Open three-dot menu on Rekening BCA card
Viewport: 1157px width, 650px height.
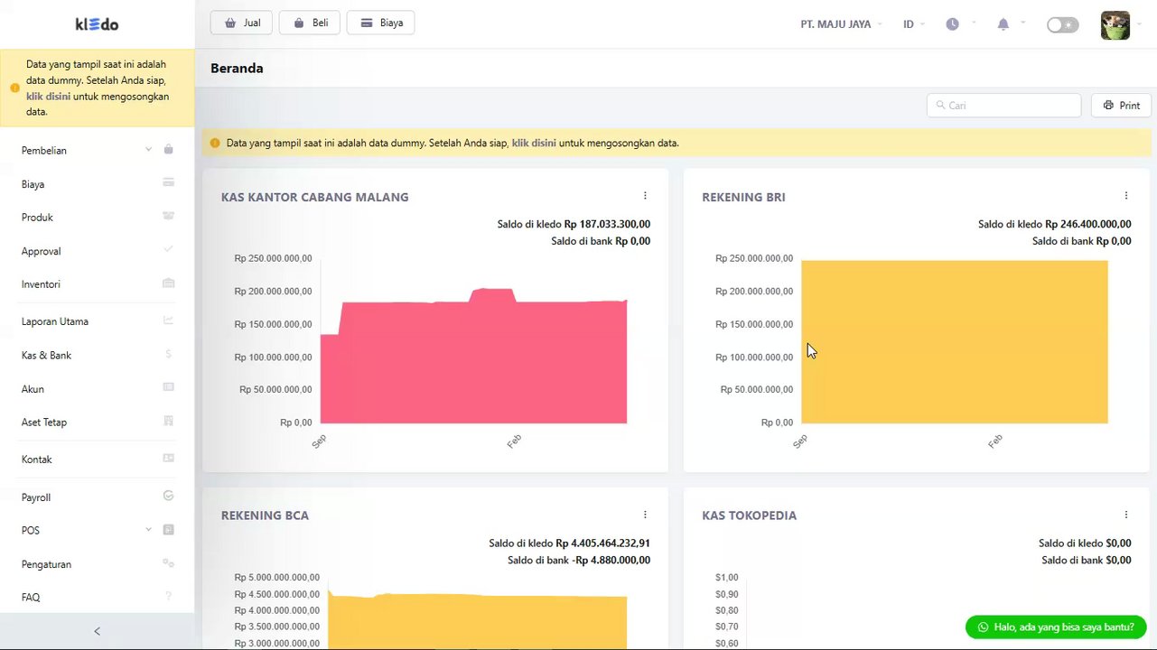[x=645, y=515]
